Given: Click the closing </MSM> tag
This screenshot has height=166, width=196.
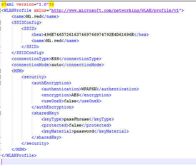Looking at the screenshot, I should (19, 149).
